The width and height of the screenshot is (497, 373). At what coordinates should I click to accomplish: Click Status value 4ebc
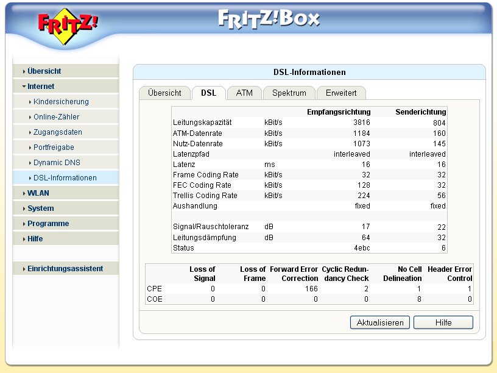[362, 248]
